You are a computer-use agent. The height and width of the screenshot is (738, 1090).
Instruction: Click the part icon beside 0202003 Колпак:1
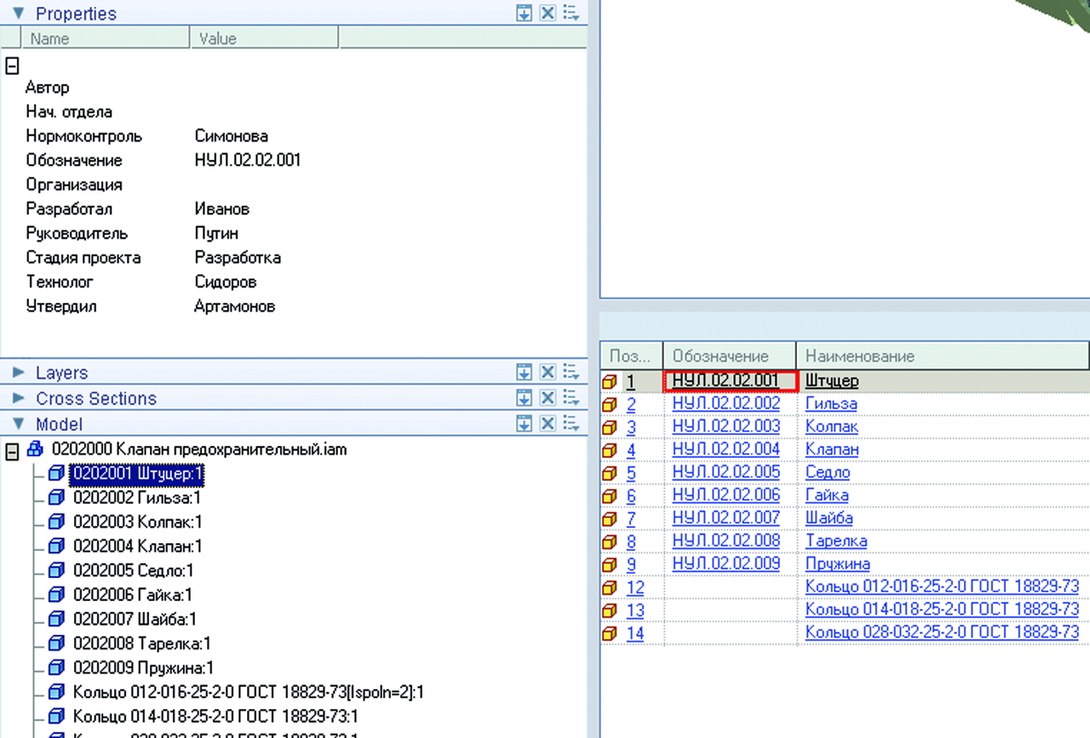point(56,522)
